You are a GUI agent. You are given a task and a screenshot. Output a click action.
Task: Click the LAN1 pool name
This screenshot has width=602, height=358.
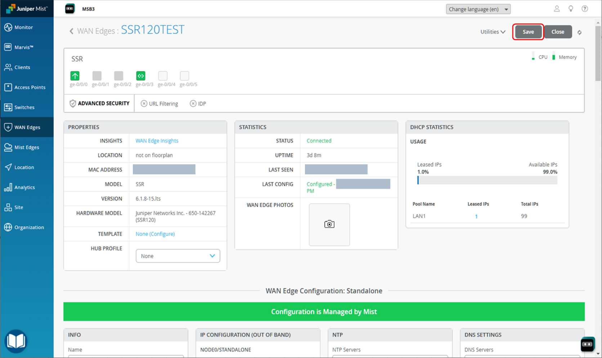(x=419, y=216)
